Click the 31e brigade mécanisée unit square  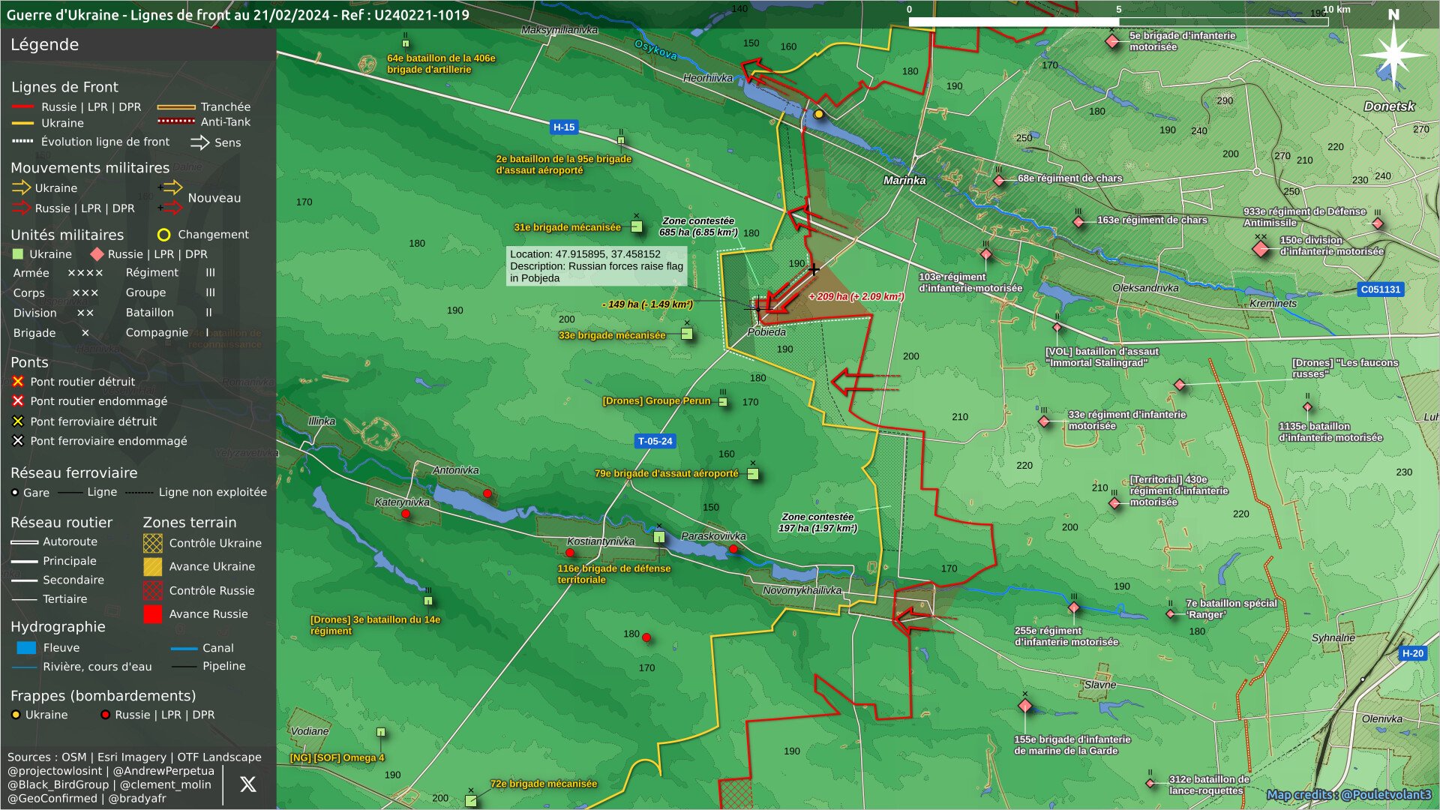(x=637, y=226)
